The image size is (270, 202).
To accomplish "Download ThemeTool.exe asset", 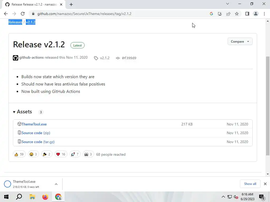I will [34, 124].
